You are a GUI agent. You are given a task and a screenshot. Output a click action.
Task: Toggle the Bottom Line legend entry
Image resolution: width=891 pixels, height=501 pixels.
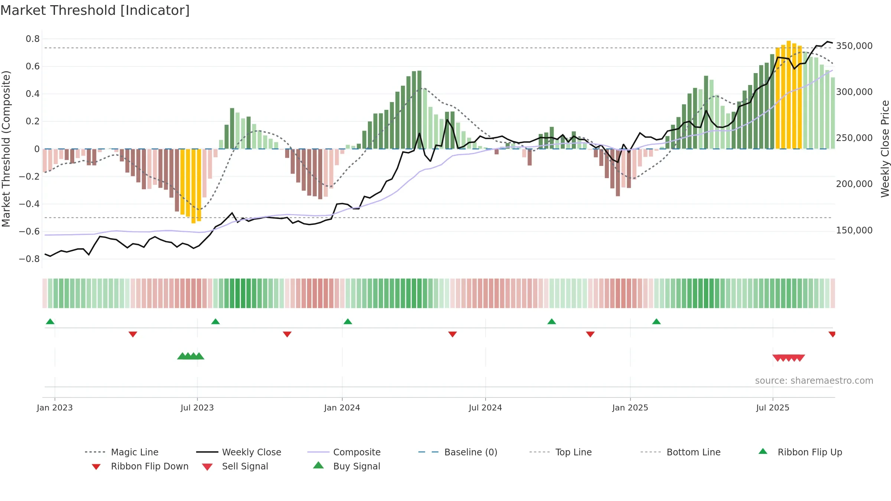point(681,452)
